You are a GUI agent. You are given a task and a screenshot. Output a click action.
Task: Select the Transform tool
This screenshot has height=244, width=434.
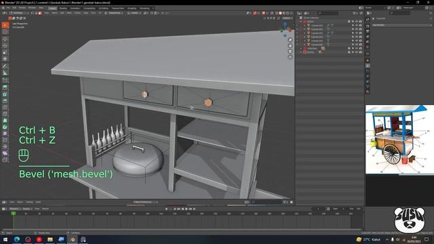pyautogui.click(x=5, y=59)
